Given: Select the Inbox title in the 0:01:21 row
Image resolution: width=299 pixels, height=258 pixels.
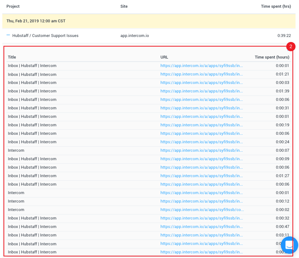Looking at the screenshot, I should click(32, 74).
